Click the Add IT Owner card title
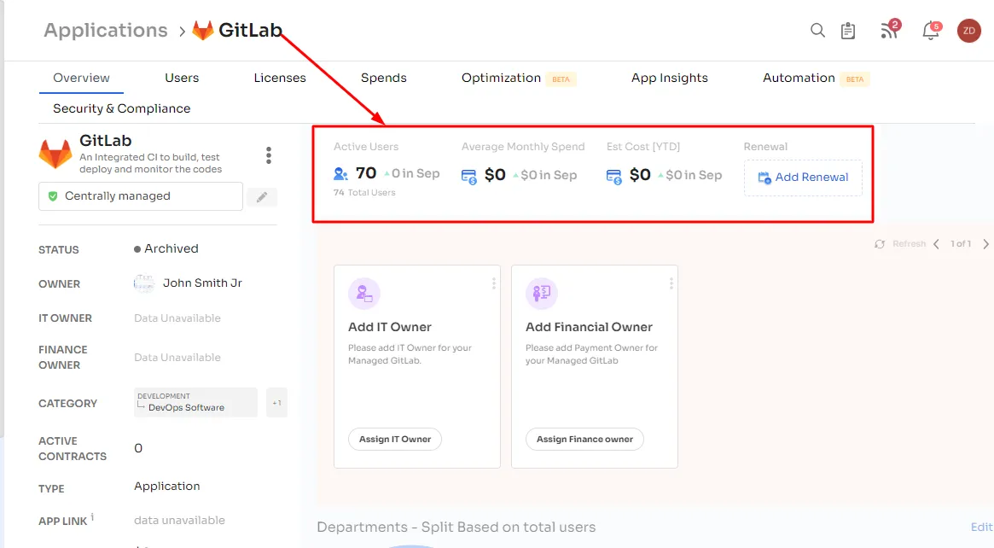 click(x=390, y=327)
